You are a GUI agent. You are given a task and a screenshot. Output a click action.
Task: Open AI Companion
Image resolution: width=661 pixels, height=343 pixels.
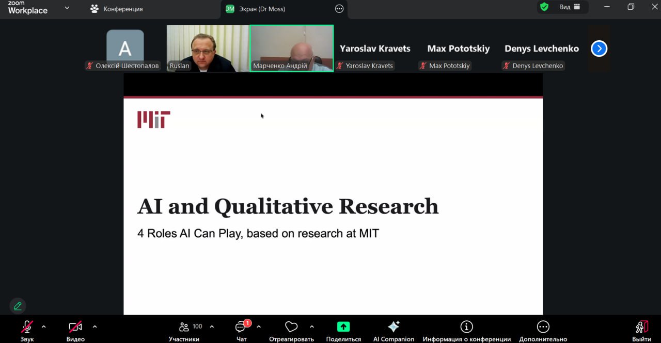click(x=394, y=330)
